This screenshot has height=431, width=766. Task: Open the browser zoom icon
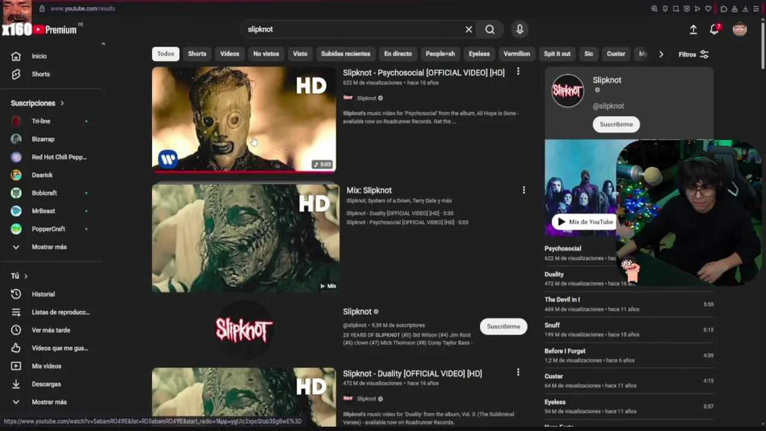[654, 8]
